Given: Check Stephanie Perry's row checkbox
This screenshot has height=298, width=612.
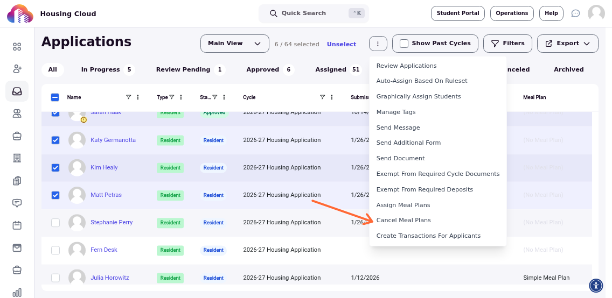Looking at the screenshot, I should [x=55, y=223].
